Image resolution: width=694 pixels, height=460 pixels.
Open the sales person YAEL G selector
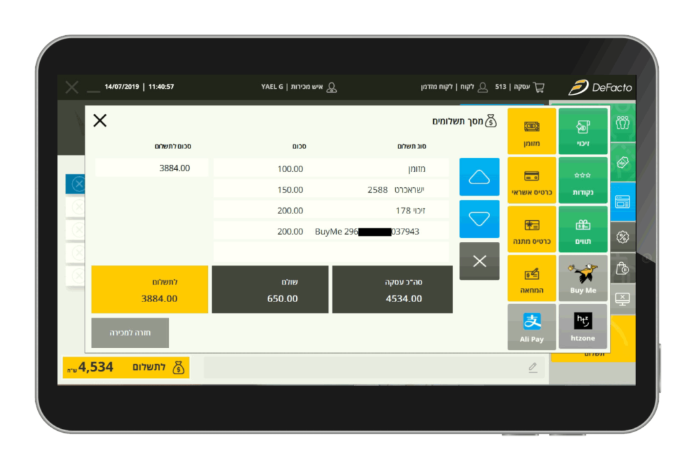pyautogui.click(x=299, y=87)
